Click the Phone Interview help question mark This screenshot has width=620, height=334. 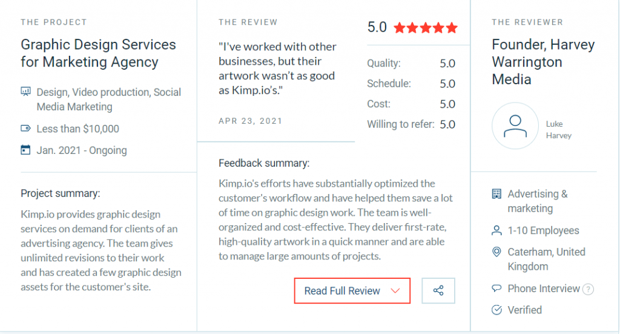(x=587, y=289)
